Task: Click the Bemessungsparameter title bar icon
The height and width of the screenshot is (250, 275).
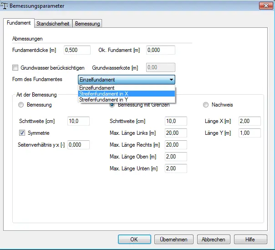Action: (4, 6)
